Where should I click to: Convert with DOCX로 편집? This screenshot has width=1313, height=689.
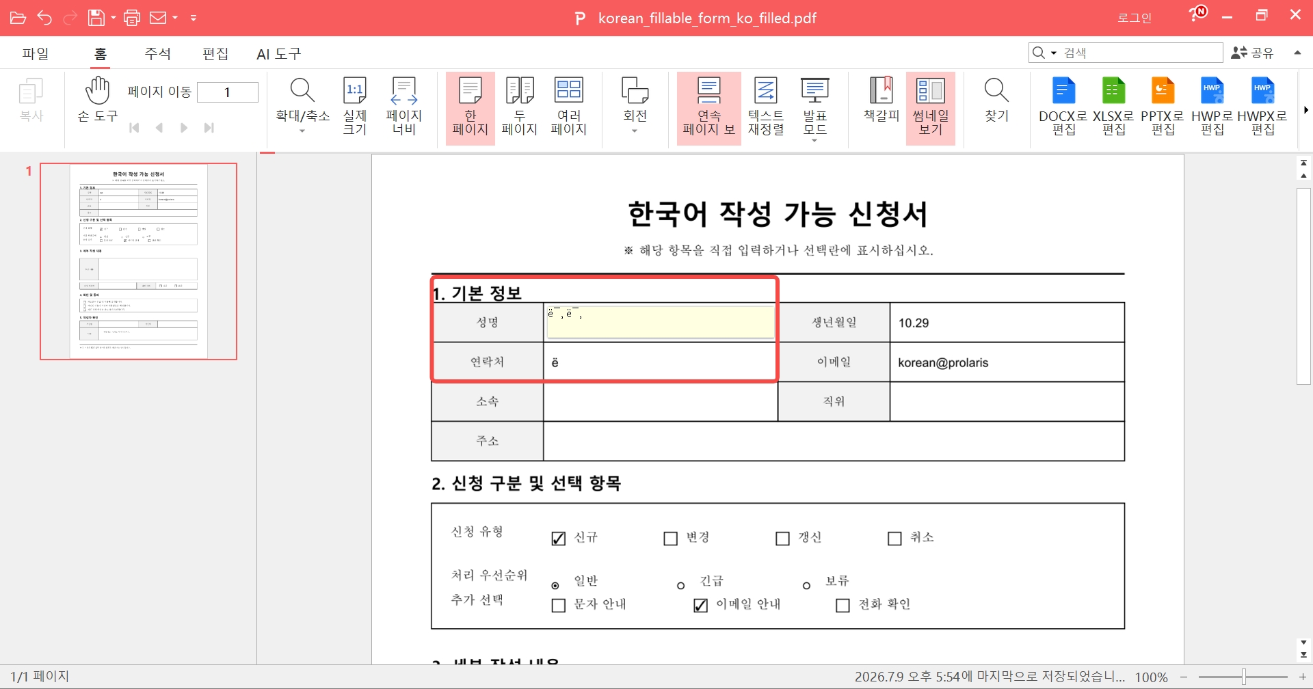tap(1063, 106)
